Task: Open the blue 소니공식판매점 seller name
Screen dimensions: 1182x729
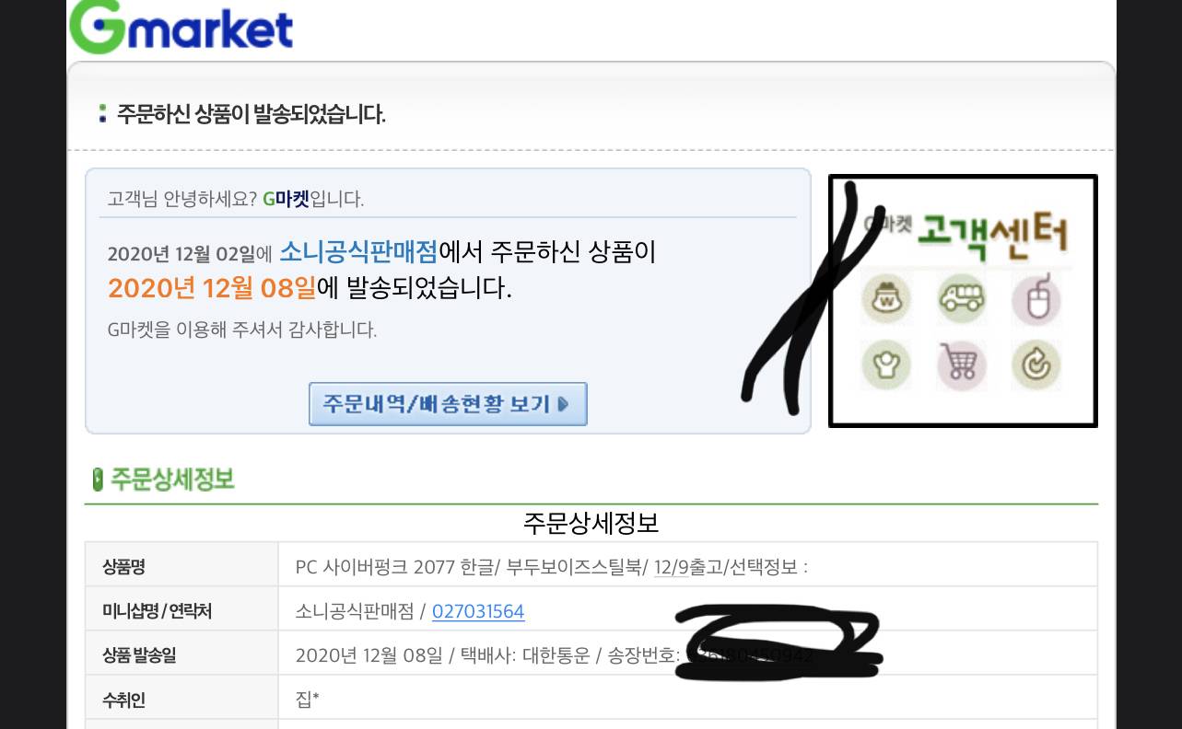Action: point(358,251)
